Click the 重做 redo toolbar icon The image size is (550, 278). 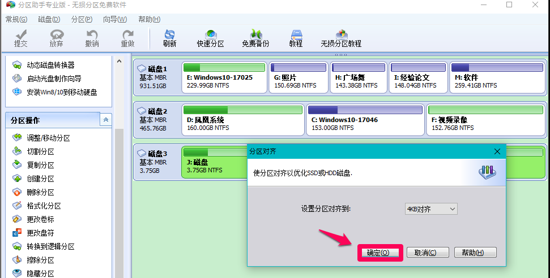[127, 38]
